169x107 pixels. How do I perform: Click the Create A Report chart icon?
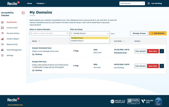3,39
